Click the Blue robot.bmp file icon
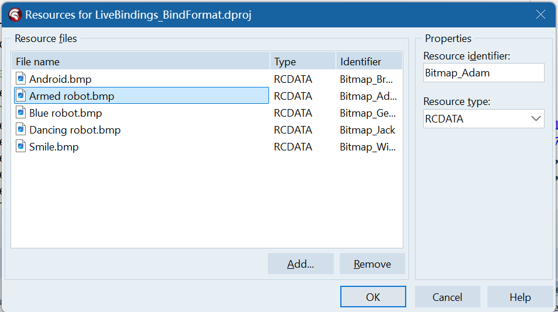Image resolution: width=558 pixels, height=312 pixels. (x=21, y=113)
